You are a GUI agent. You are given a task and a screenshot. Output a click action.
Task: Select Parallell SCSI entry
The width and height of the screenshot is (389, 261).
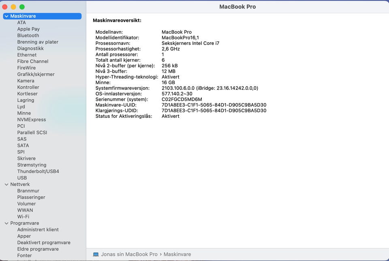[x=32, y=132]
